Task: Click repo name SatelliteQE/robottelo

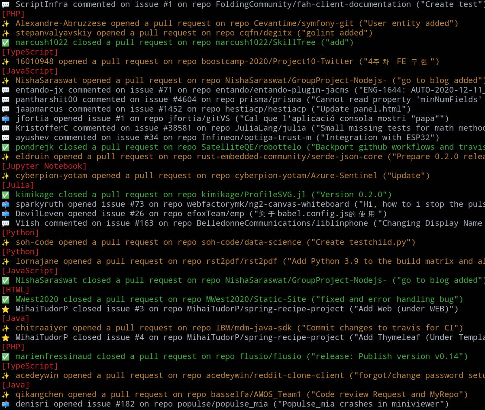Action: 251,147
